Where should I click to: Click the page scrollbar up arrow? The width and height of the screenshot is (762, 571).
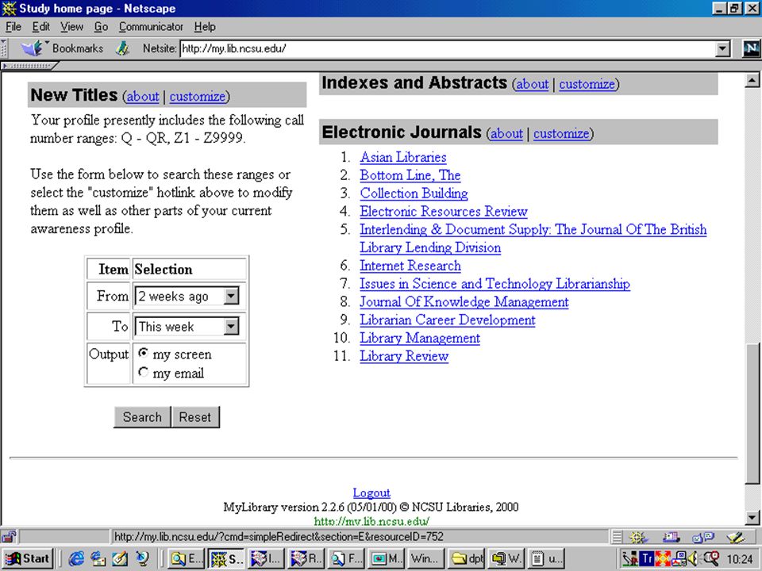click(752, 81)
